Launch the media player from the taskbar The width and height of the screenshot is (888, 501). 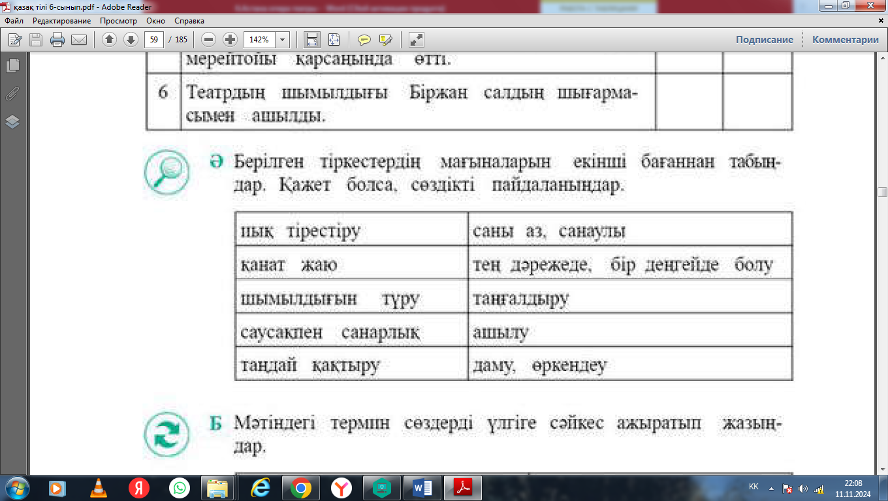pyautogui.click(x=56, y=487)
